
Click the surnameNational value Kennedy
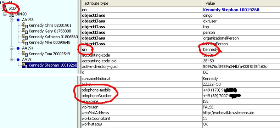210,79
